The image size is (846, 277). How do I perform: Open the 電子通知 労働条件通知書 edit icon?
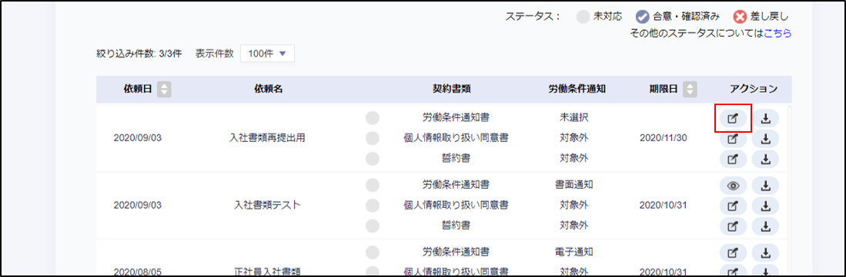[734, 252]
